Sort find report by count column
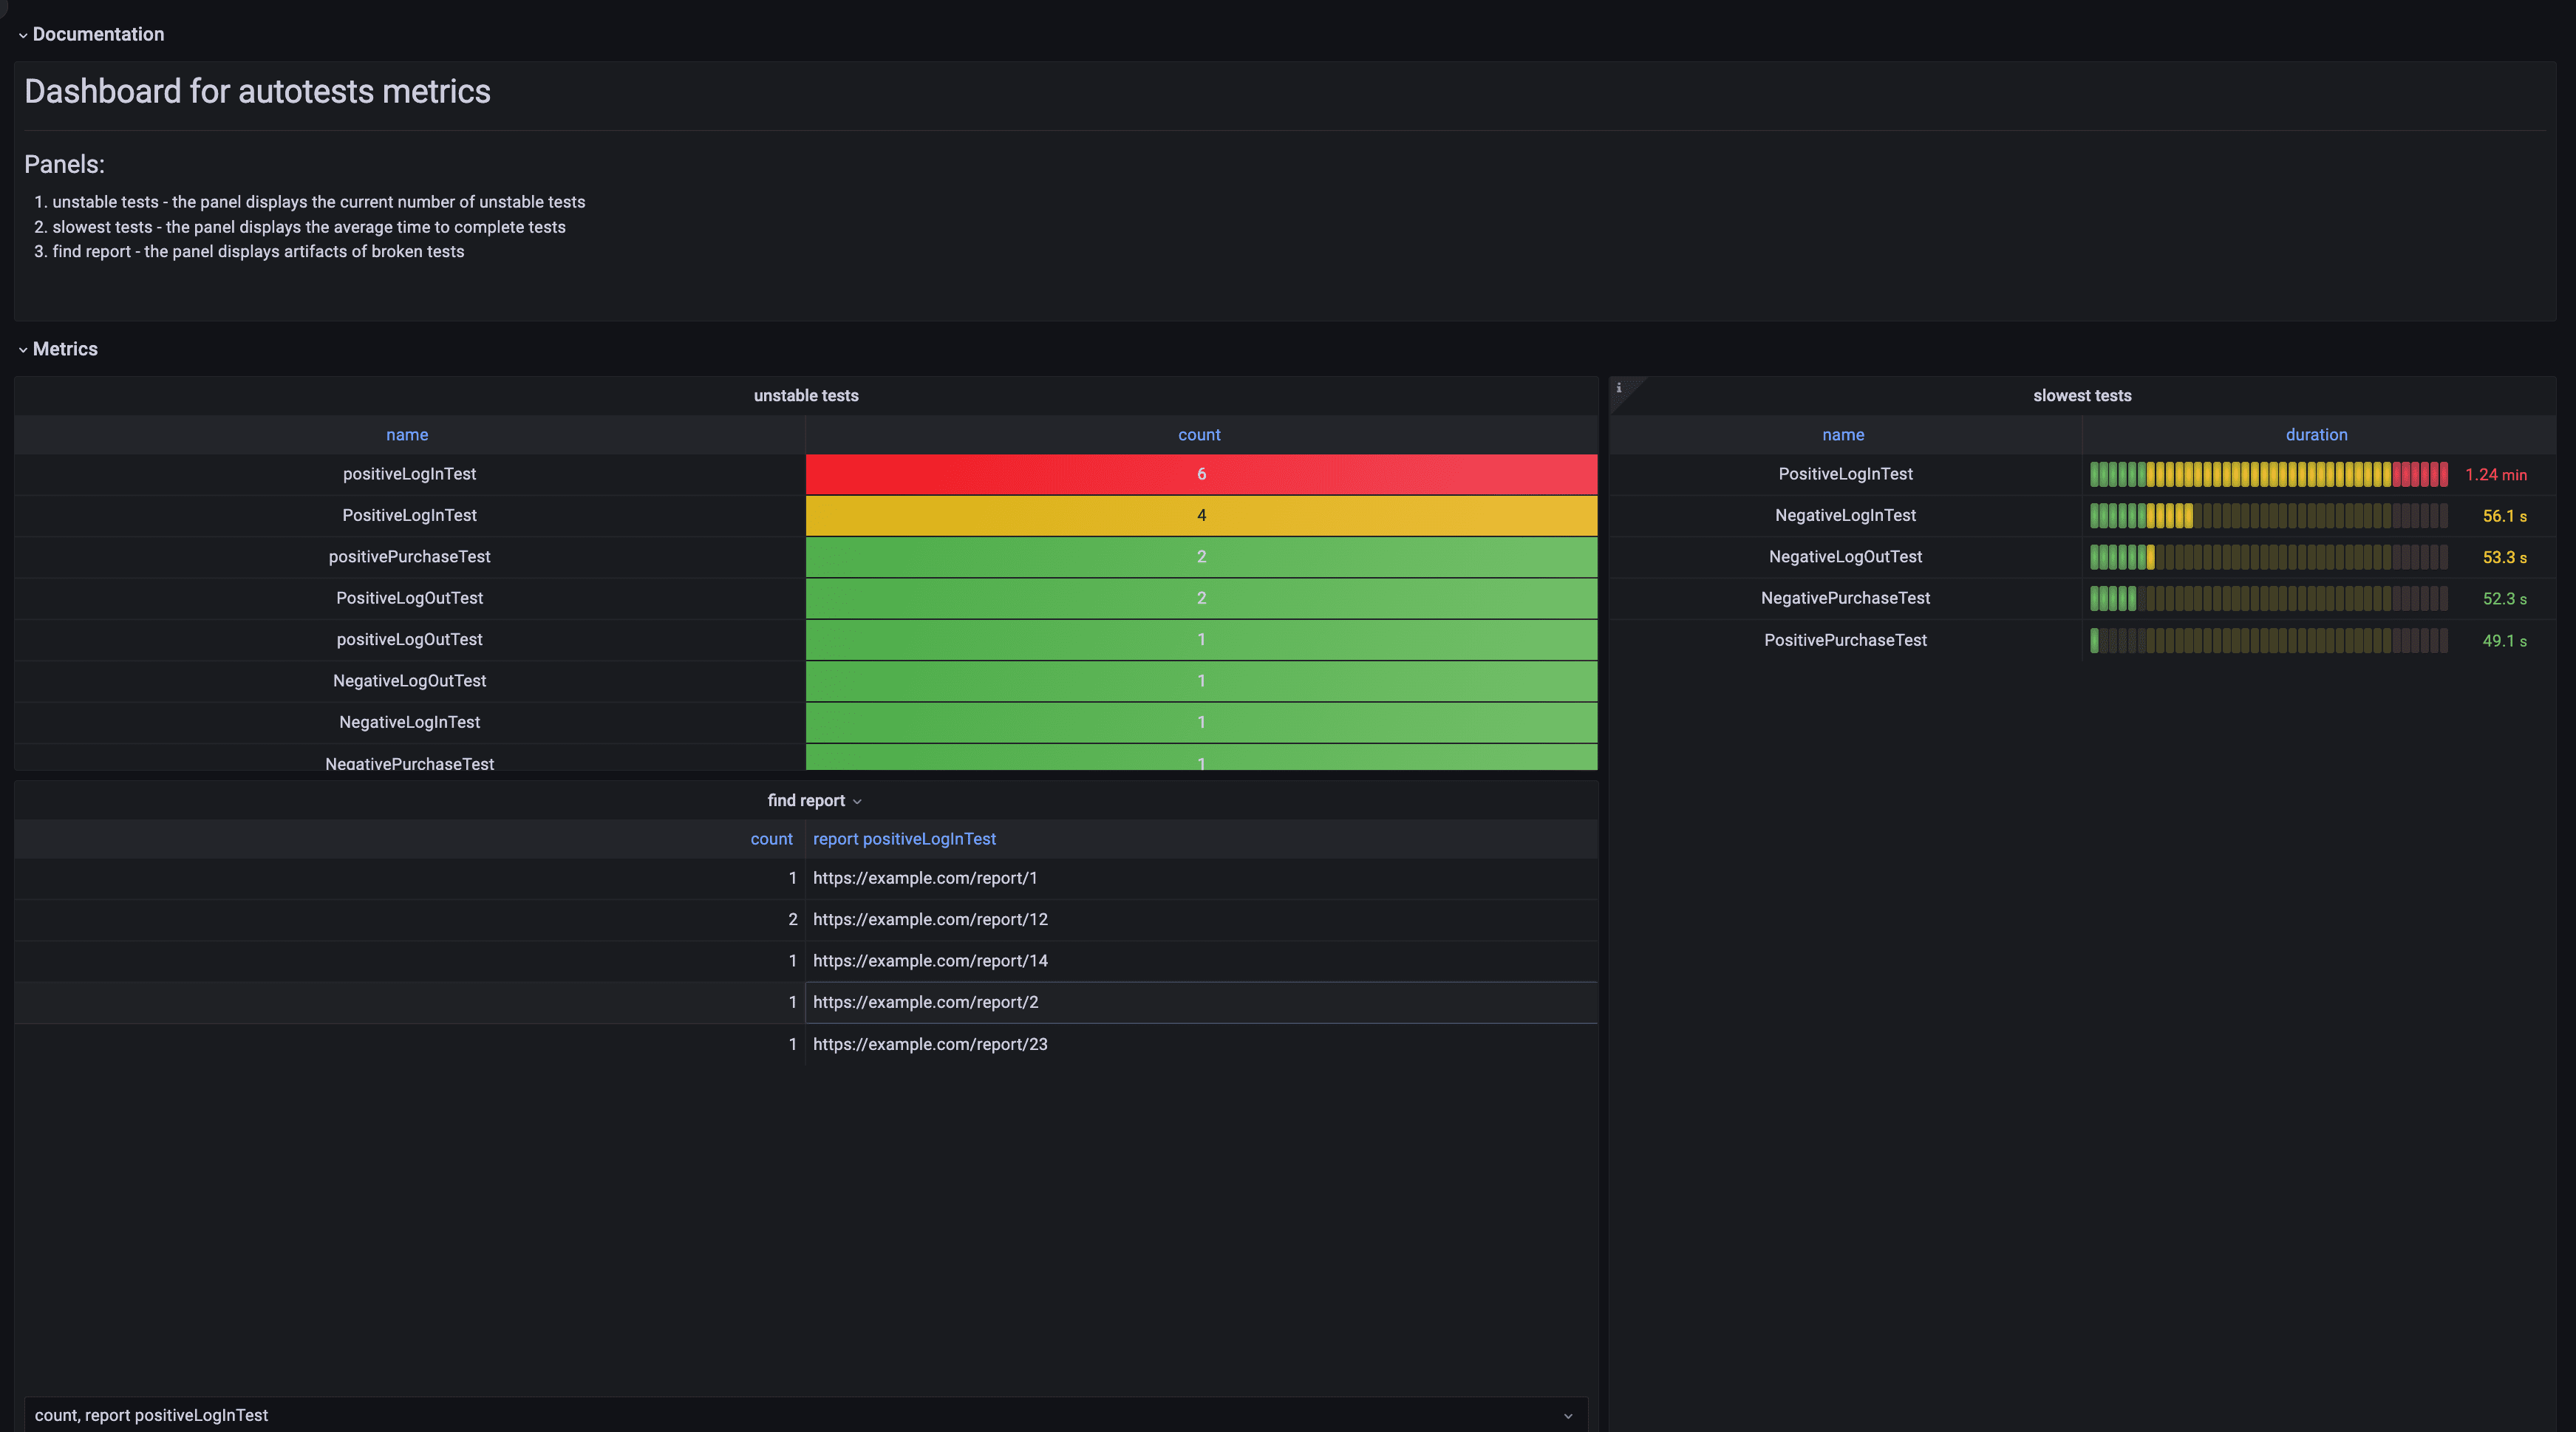Image resolution: width=2576 pixels, height=1432 pixels. coord(771,839)
